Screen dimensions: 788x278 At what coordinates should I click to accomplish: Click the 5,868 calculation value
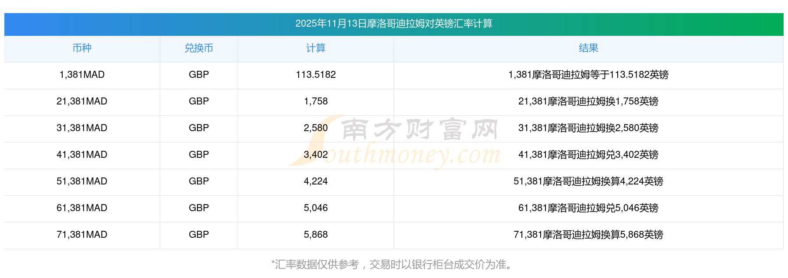(316, 235)
